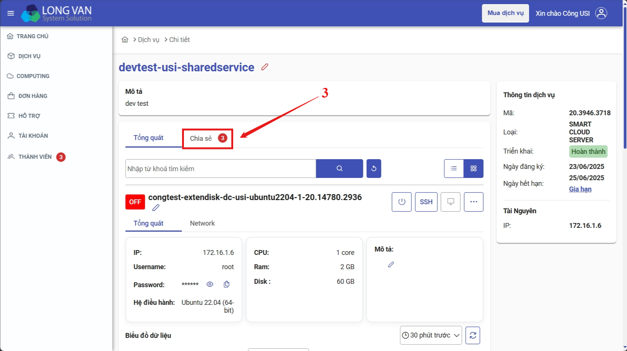Open the remote console monitor icon
The height and width of the screenshot is (351, 627).
pyautogui.click(x=451, y=202)
